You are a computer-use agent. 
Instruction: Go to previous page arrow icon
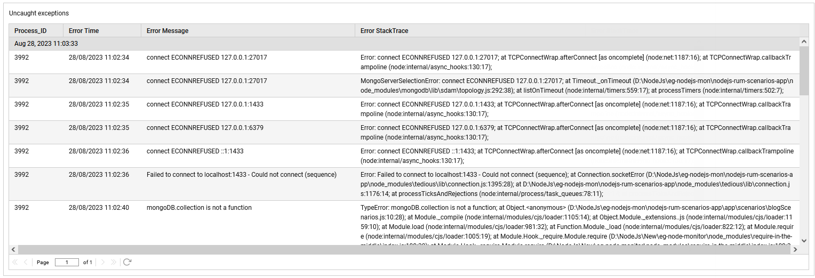pos(26,262)
